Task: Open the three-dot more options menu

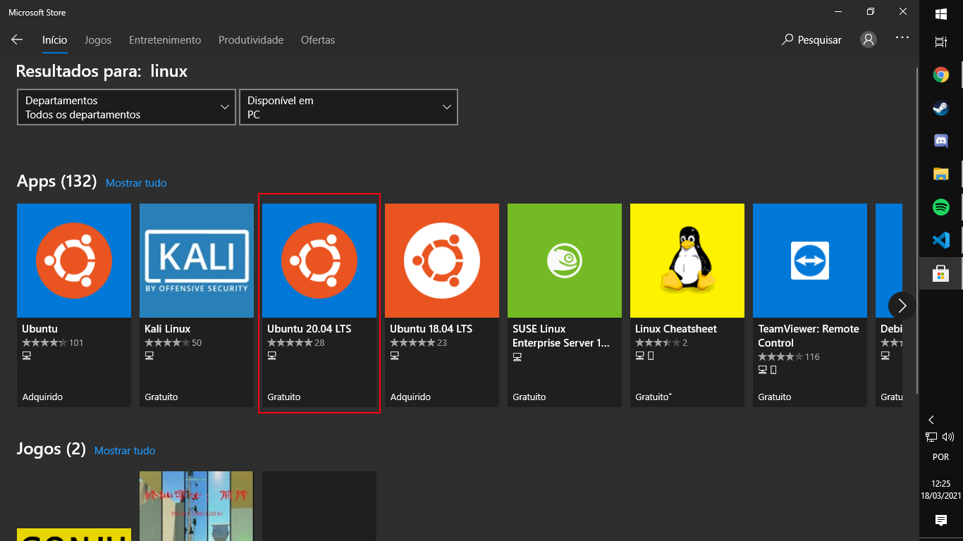Action: pos(902,38)
